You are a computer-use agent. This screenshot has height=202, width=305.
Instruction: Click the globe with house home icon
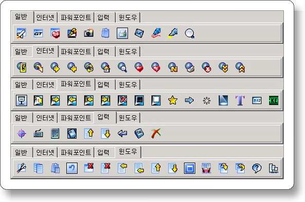pos(105,67)
